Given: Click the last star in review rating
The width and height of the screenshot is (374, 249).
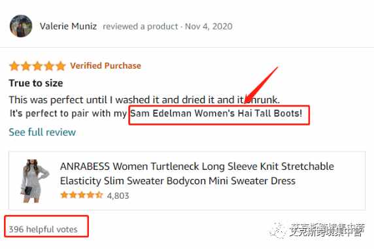Looking at the screenshot, I should [x=61, y=66].
